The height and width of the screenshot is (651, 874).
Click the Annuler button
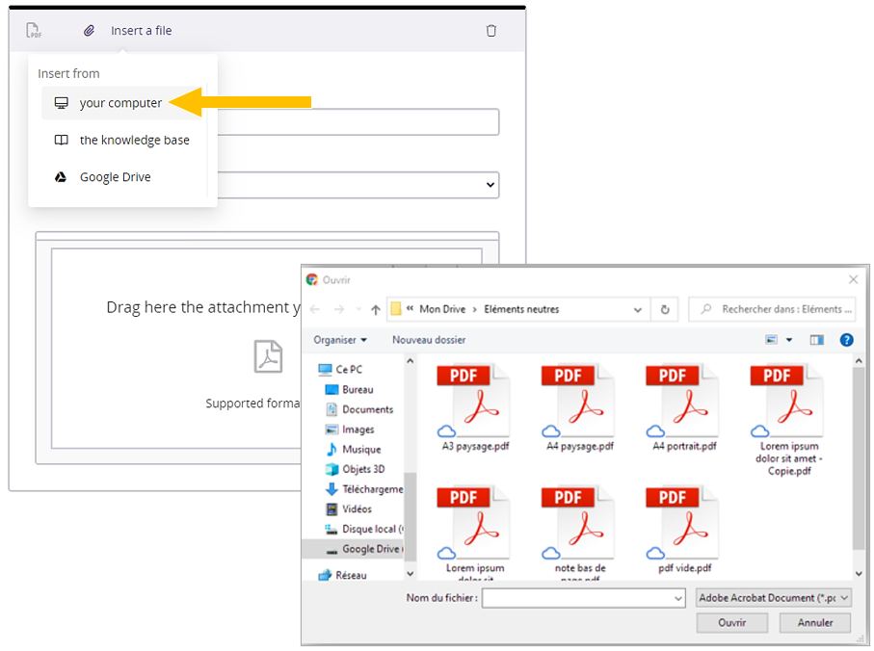(x=814, y=623)
